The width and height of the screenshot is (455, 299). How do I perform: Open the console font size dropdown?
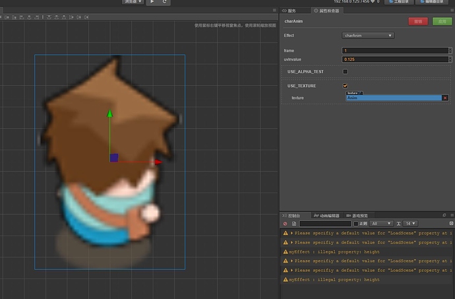pyautogui.click(x=410, y=224)
